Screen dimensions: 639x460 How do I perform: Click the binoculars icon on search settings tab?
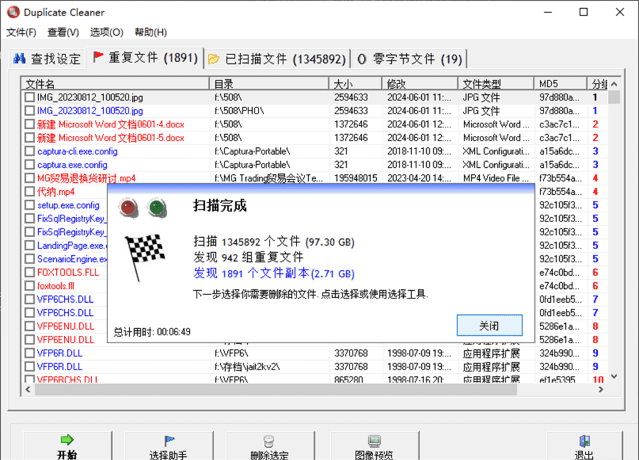point(19,59)
